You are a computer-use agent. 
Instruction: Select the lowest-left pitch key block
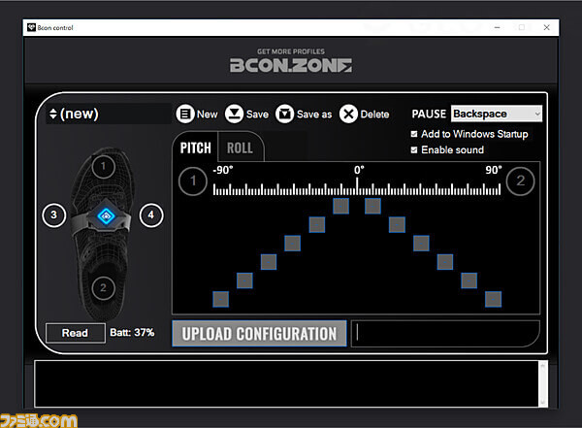tap(221, 300)
